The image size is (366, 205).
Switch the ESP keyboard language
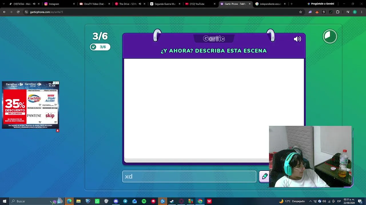point(339,201)
